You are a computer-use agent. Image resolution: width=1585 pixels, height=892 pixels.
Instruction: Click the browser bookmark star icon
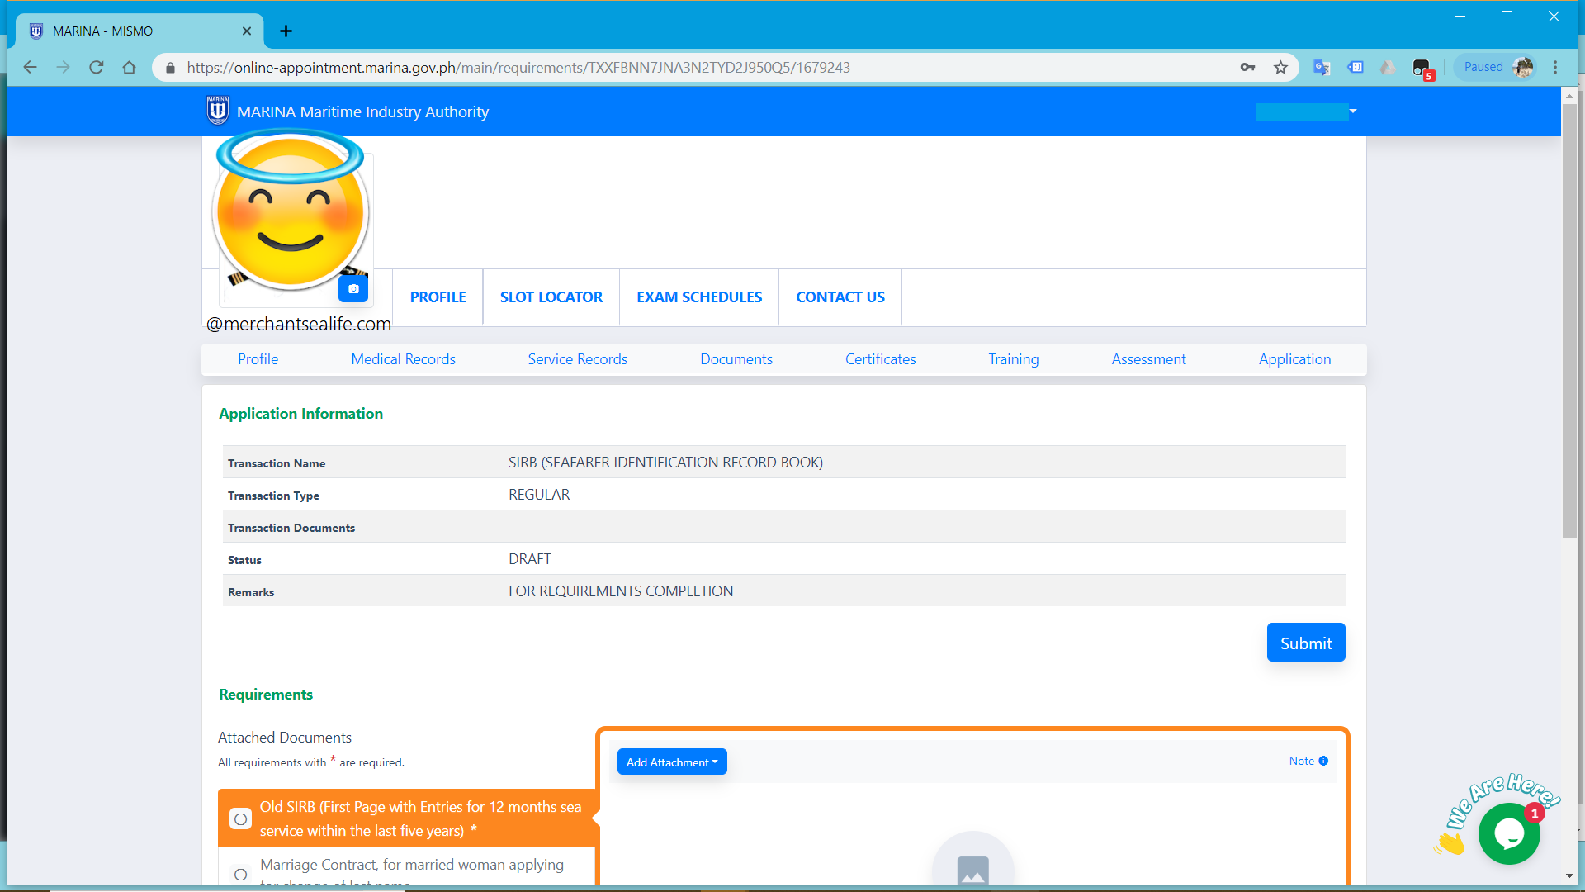(x=1281, y=68)
